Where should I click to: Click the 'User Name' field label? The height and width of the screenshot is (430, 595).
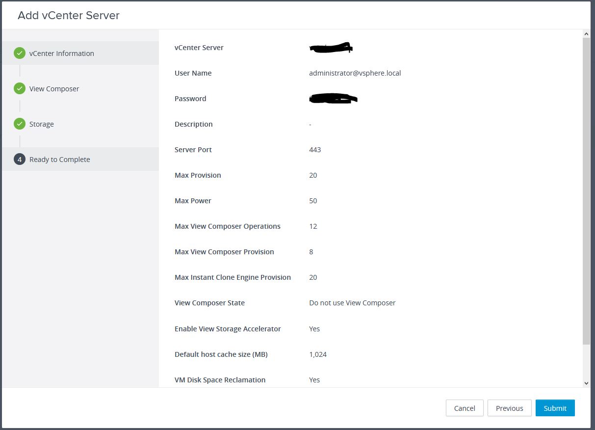[193, 73]
